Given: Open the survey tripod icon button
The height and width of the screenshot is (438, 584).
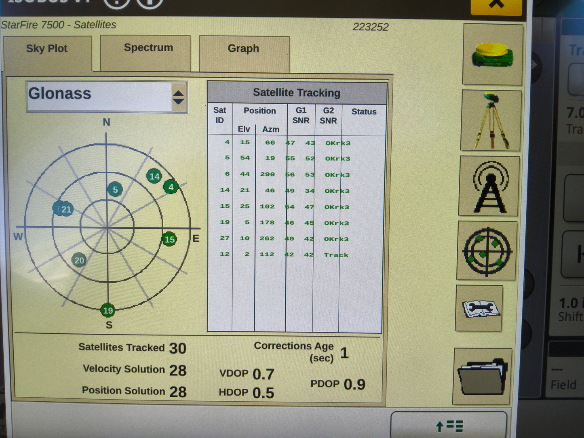Looking at the screenshot, I should [491, 120].
